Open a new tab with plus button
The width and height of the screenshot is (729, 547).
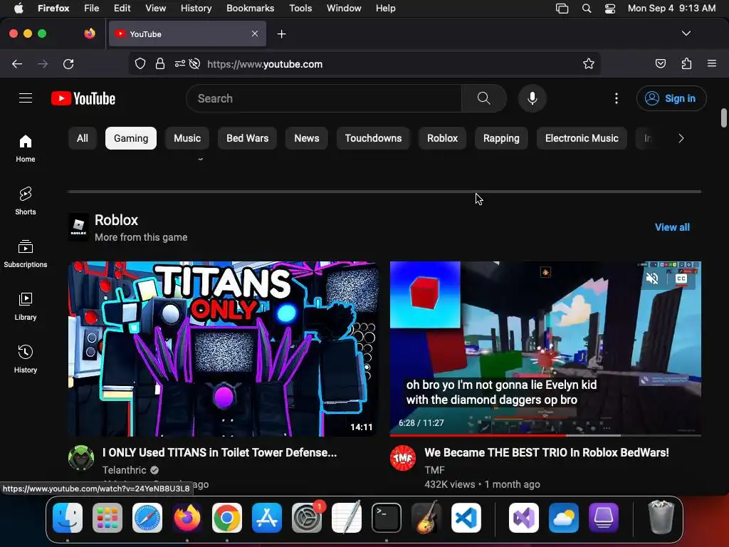click(281, 34)
